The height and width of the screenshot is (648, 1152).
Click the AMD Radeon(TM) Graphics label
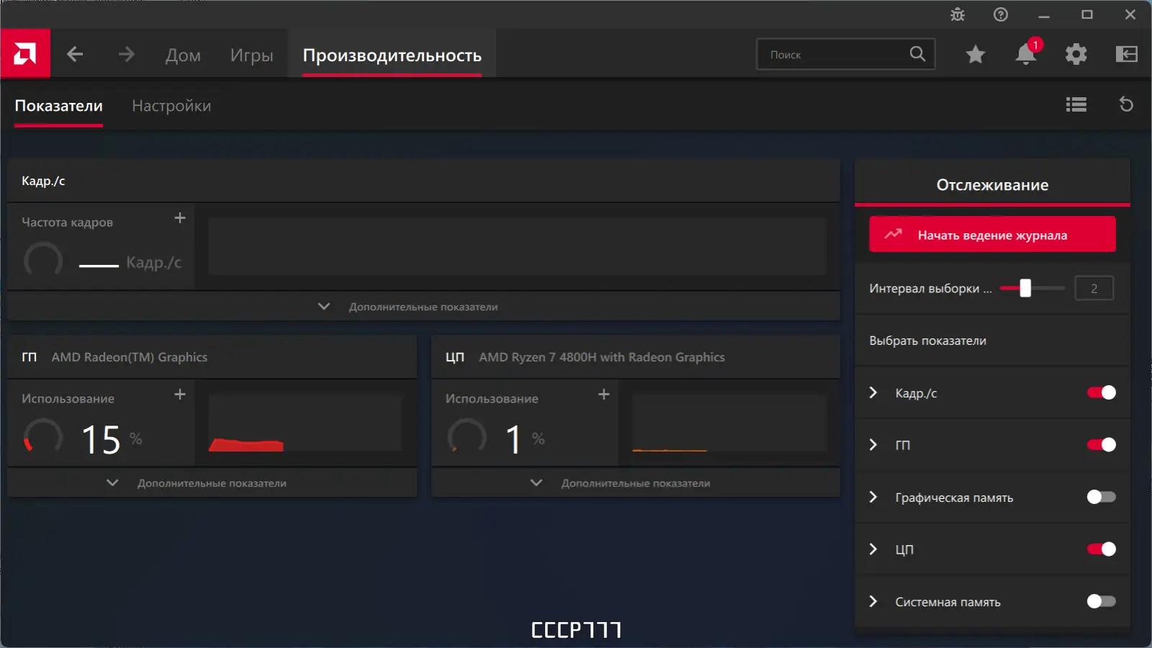[x=130, y=357]
